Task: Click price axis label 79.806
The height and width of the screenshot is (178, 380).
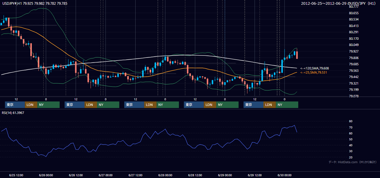Action: (x=354, y=58)
